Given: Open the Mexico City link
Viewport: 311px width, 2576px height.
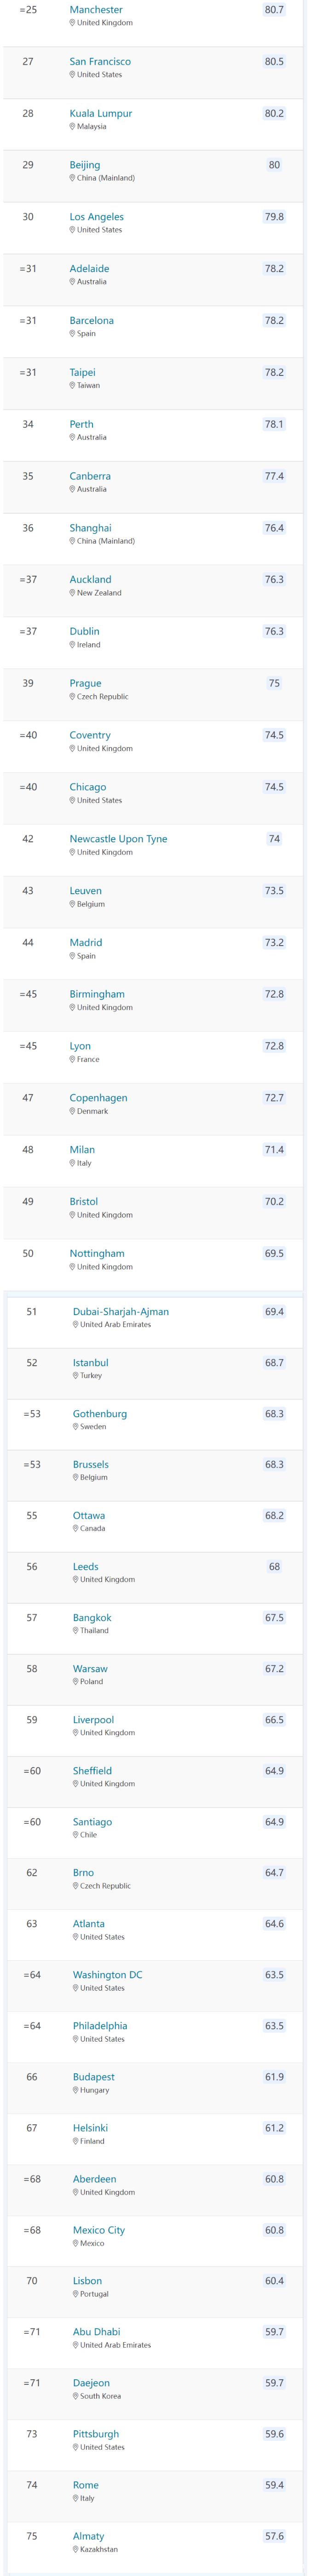Looking at the screenshot, I should 99,2230.
